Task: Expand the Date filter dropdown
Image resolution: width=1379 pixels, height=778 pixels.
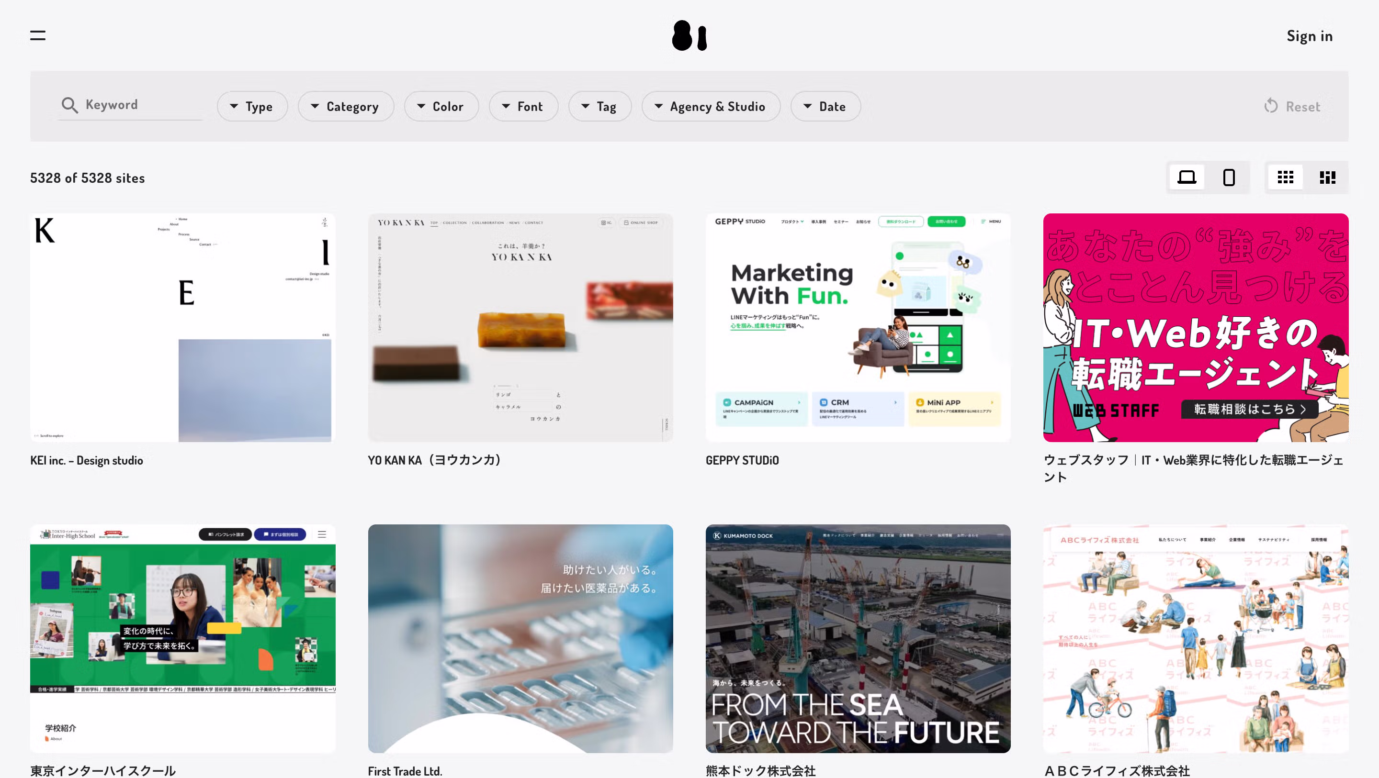Action: tap(825, 106)
